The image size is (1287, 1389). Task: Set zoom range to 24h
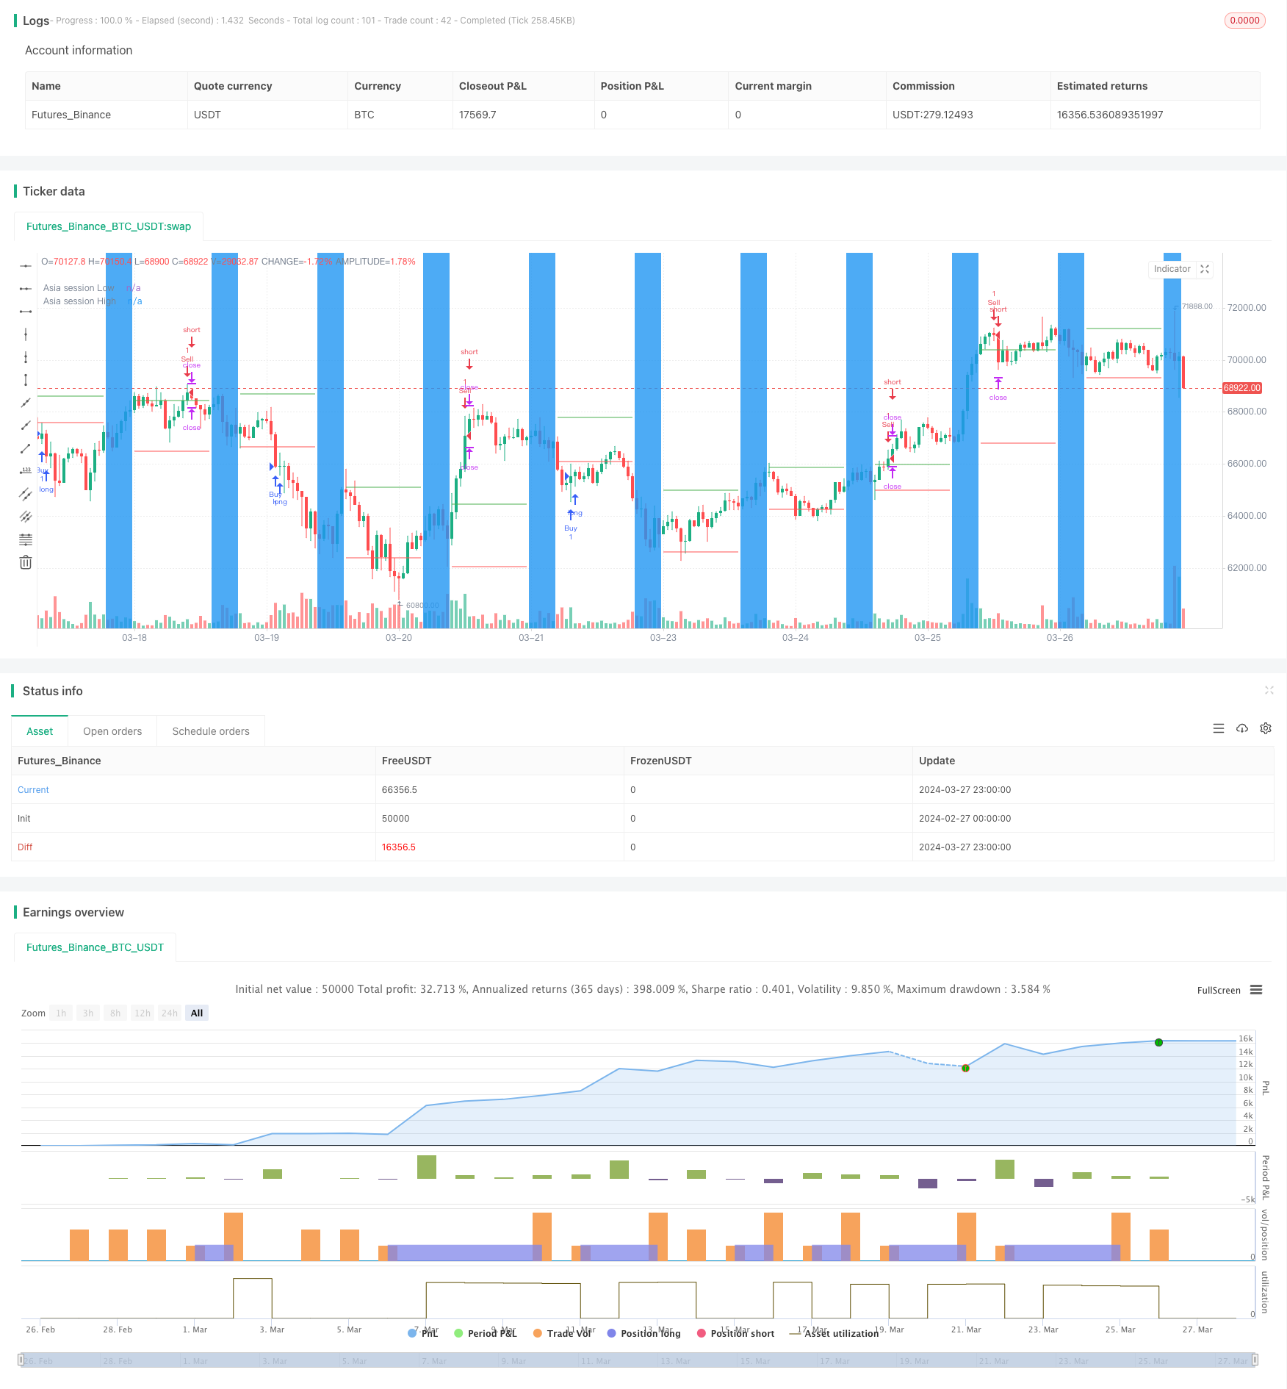170,1013
